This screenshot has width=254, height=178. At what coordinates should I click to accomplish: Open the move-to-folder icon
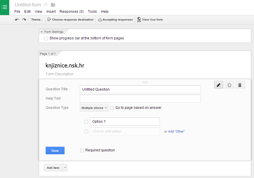click(x=53, y=5)
